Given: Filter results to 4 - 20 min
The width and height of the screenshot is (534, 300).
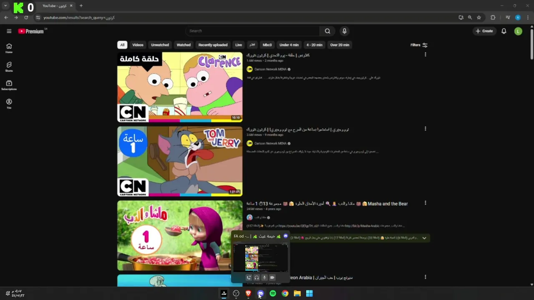Looking at the screenshot, I should (x=315, y=45).
